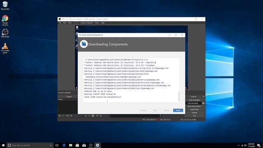Screen dimensions: 263x148
Task: Click 'Intel HAXM installed successfully!' log line
Action: (103, 97)
